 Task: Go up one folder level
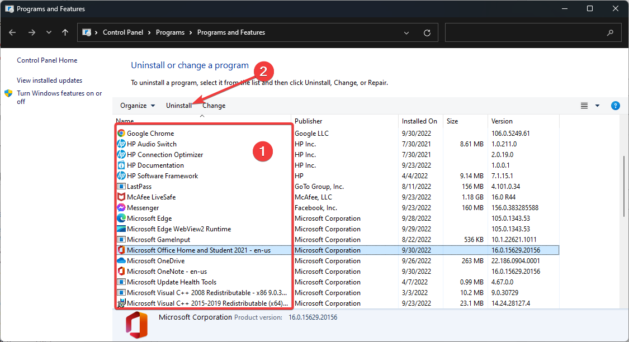pyautogui.click(x=65, y=32)
